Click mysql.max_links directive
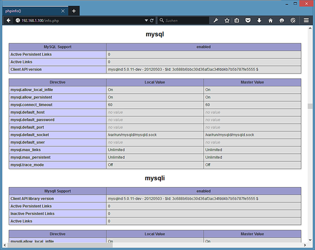This screenshot has height=250, width=315. tap(26, 150)
